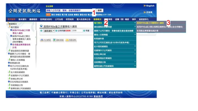
Task: Click folder icon of 營運概況 in sidebar tree
Action: (8, 23)
